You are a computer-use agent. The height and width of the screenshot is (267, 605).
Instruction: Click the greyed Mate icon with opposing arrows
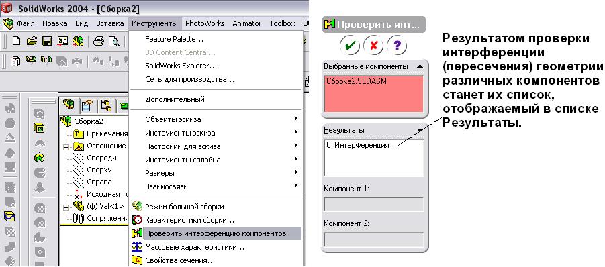tap(77, 62)
